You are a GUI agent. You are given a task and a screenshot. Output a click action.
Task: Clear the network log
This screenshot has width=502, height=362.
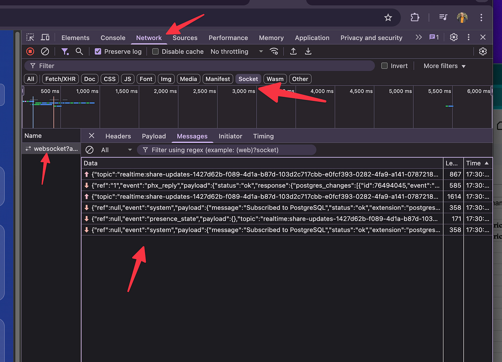tap(45, 51)
